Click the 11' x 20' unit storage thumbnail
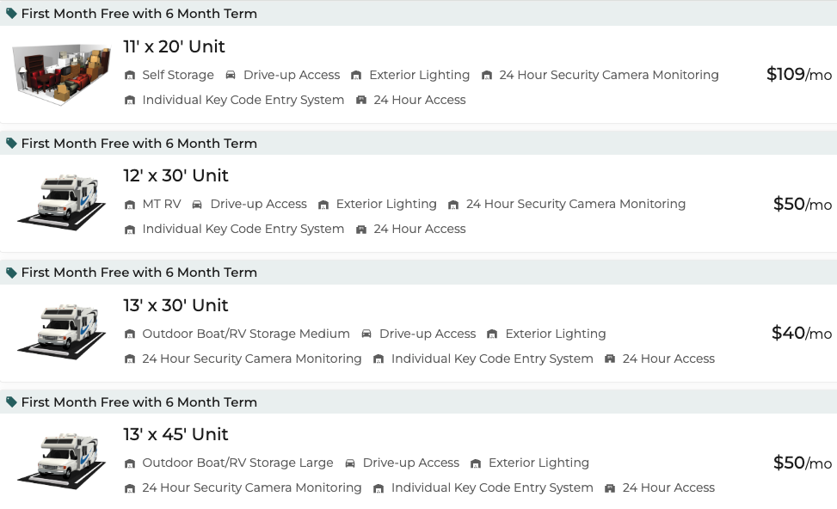The image size is (837, 509). pyautogui.click(x=61, y=74)
